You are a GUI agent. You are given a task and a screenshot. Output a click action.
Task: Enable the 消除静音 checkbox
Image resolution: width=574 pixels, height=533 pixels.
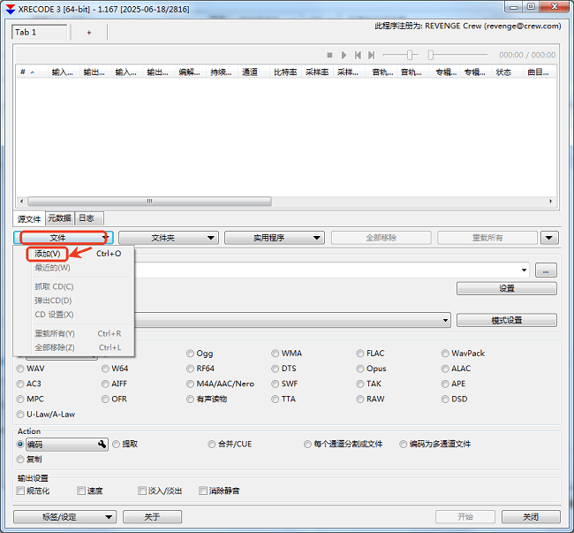click(219, 491)
